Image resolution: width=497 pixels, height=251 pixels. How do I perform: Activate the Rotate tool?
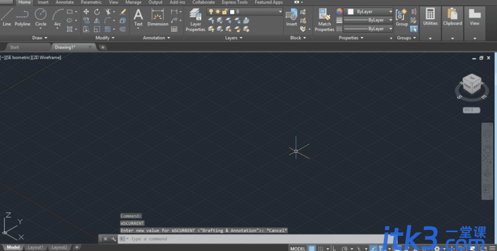tap(97, 12)
